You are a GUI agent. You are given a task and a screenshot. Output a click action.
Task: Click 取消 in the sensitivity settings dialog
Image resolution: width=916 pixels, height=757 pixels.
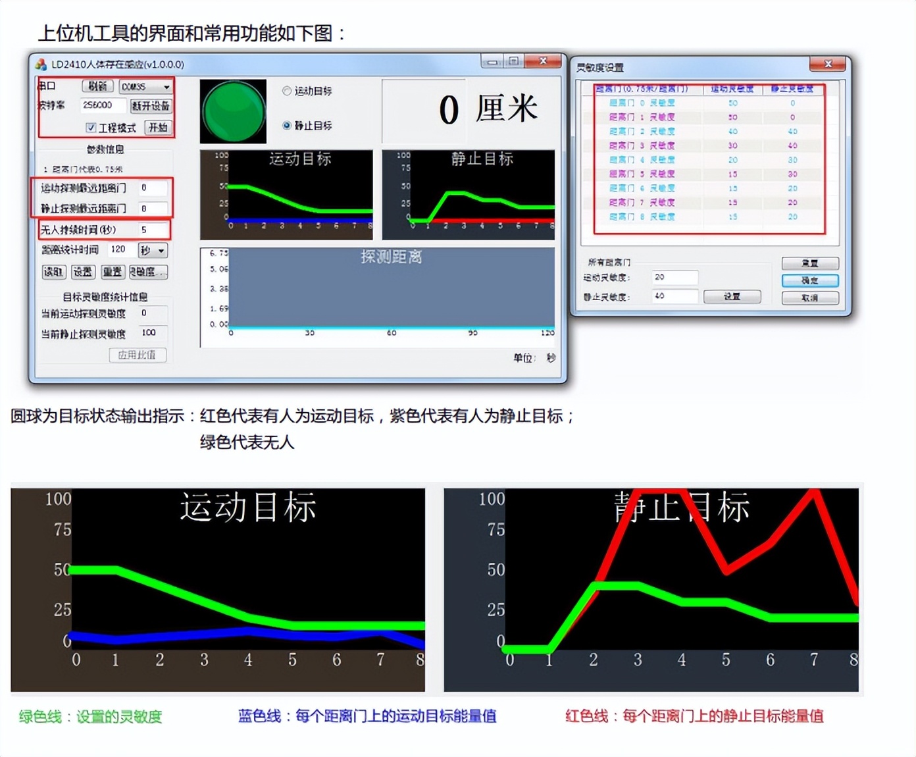click(x=811, y=299)
